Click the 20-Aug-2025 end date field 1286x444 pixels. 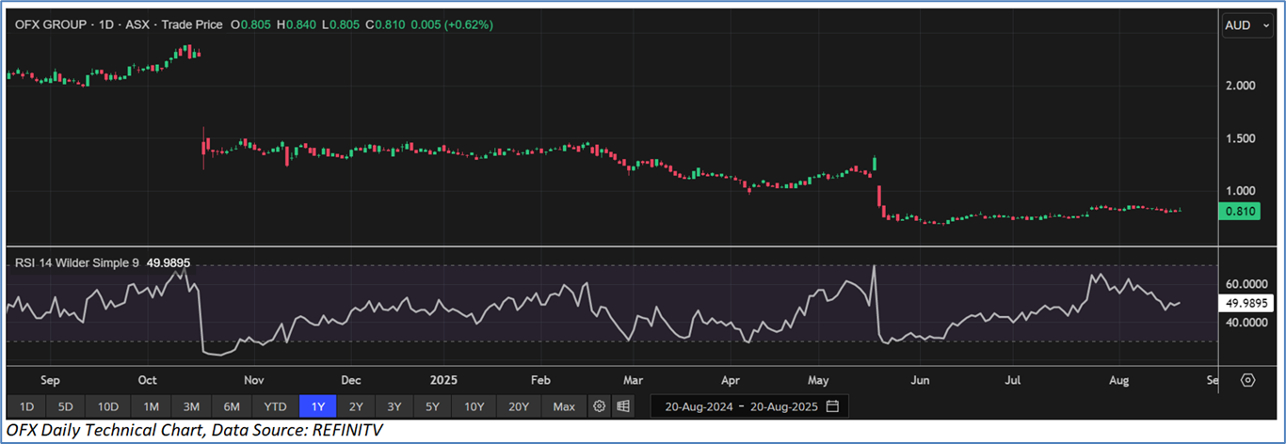780,406
